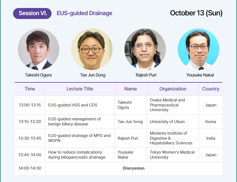Select the 13:30-13:45 time cell
Screen dimensions: 237x182
click(x=30, y=138)
